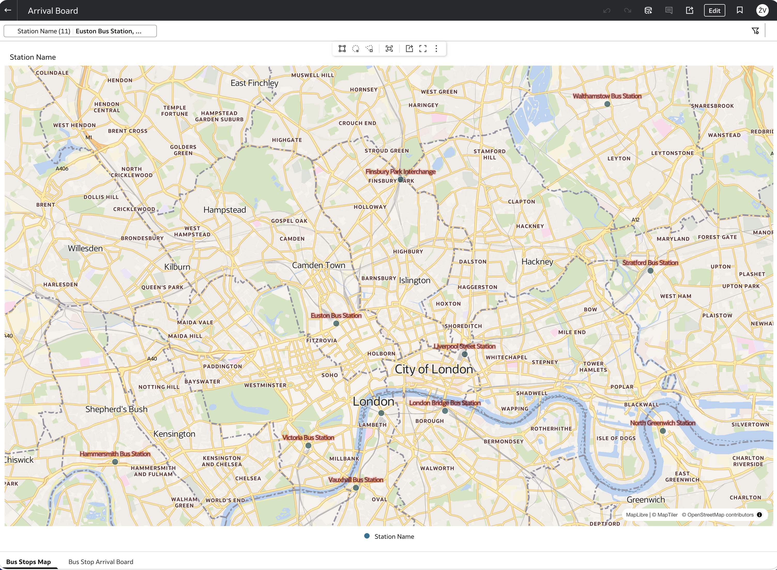Select the radial selection tool
The height and width of the screenshot is (570, 777).
coord(355,49)
